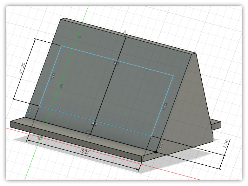Select constraint glyph where centerline meets blue bottom edge
The image size is (248, 186).
tap(94, 123)
